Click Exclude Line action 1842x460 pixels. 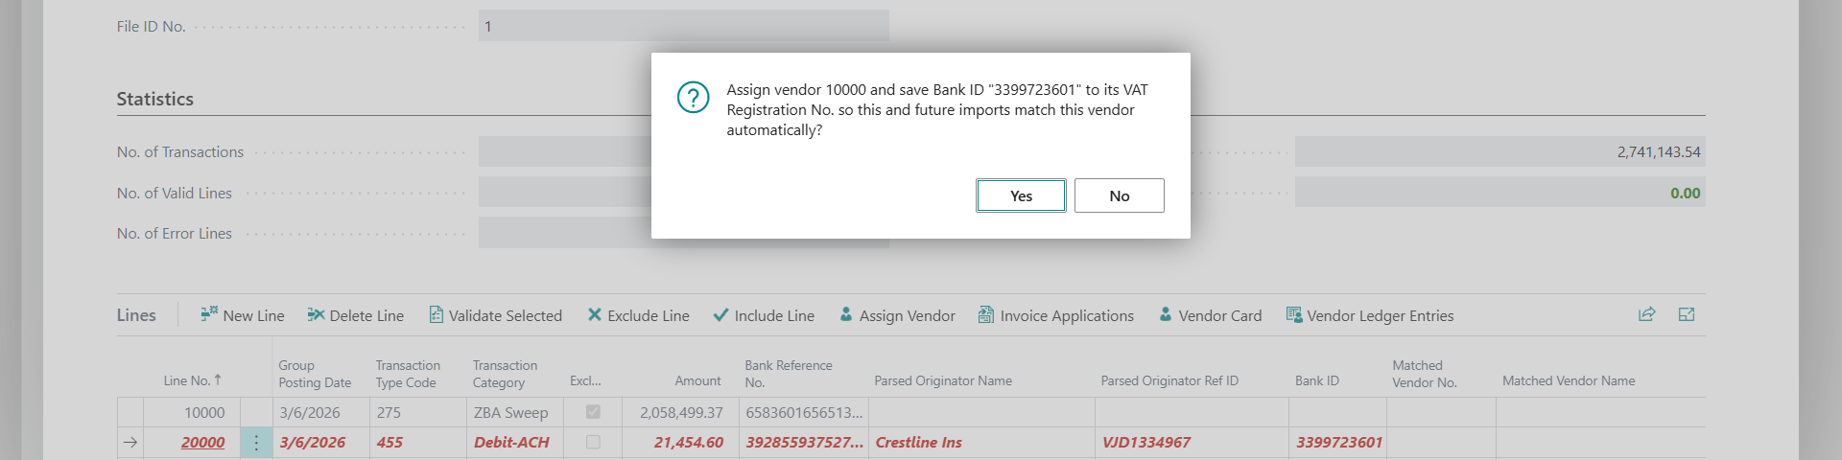click(638, 315)
